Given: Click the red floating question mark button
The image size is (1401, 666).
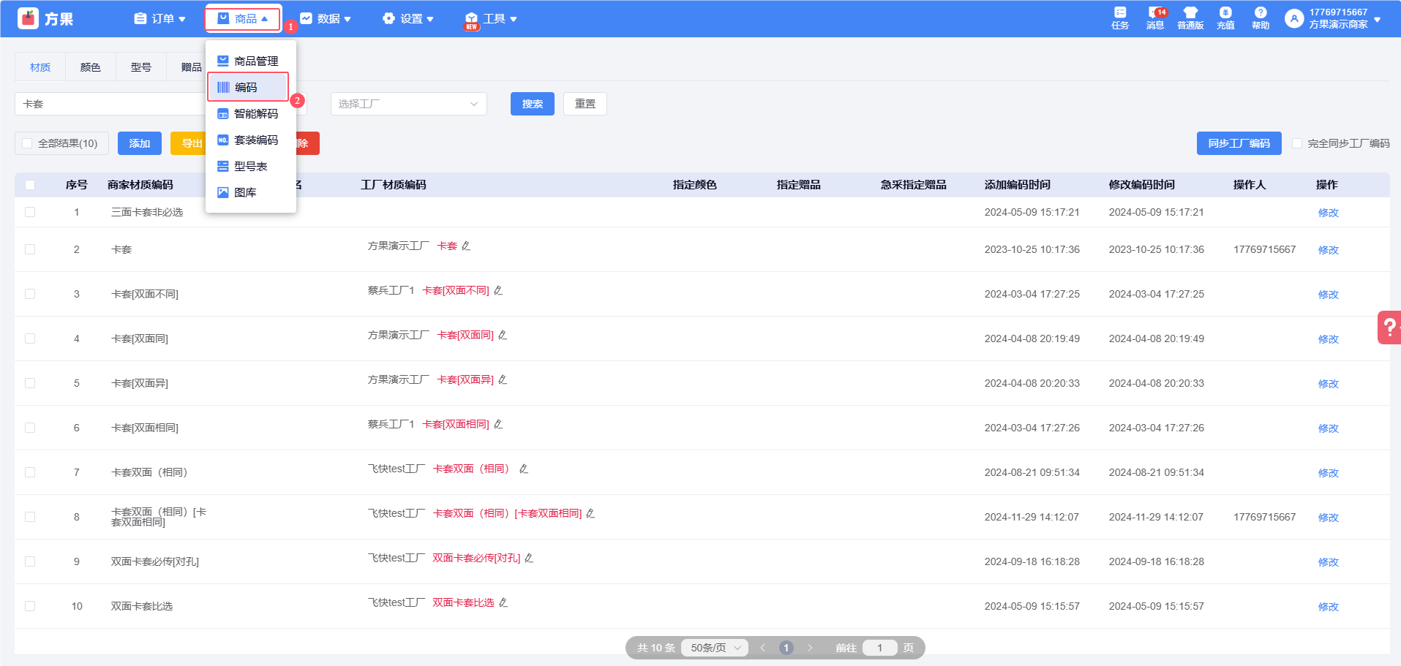Looking at the screenshot, I should pos(1389,327).
